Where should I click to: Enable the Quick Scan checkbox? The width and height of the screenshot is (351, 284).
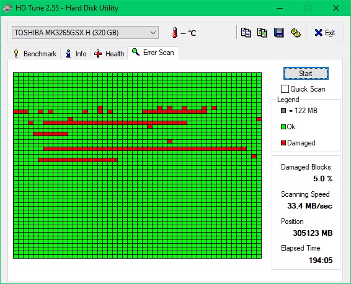(x=285, y=89)
